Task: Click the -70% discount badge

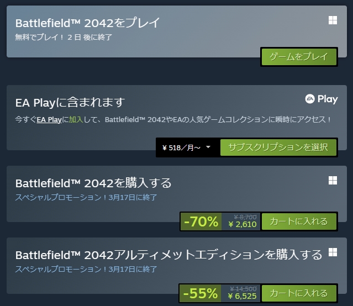Action: click(x=201, y=221)
